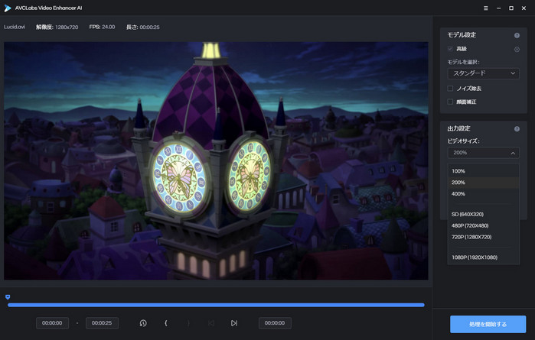This screenshot has width=535, height=340.
Task: Set trim end with the right brace icon
Action: click(x=188, y=323)
